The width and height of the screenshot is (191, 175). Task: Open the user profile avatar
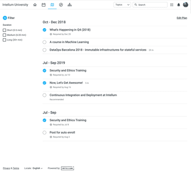pyautogui.click(x=186, y=5)
